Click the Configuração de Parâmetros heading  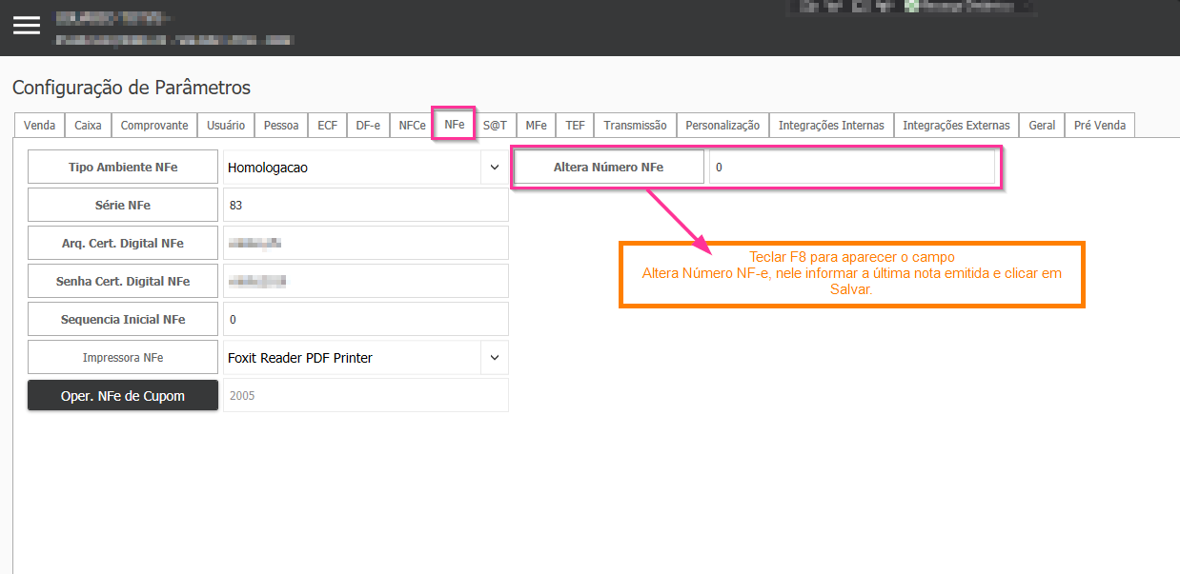pyautogui.click(x=132, y=88)
